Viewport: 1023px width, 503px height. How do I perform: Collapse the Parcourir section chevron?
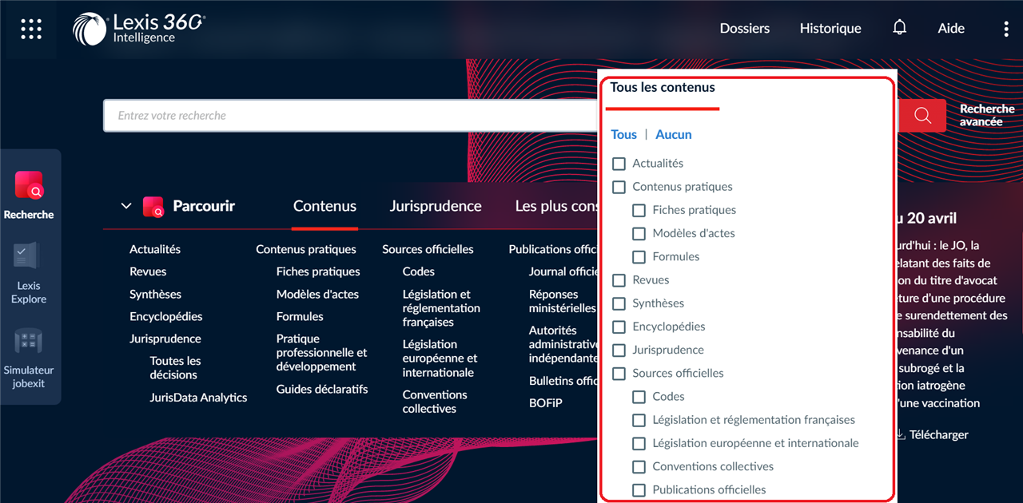125,206
